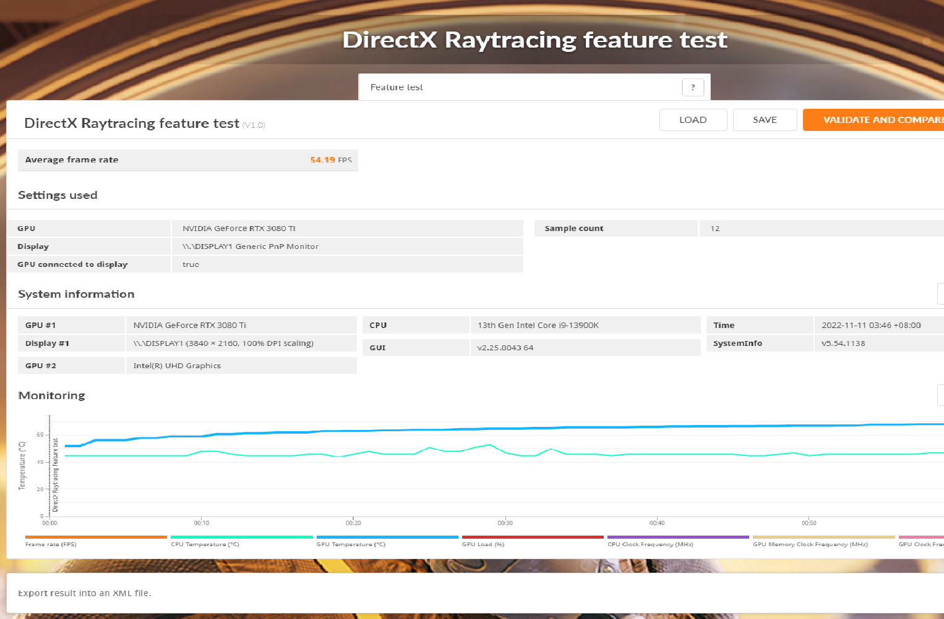The height and width of the screenshot is (619, 944).
Task: Click the Settings used heading
Action: [x=58, y=195]
